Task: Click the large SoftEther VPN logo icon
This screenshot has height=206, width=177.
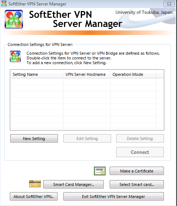Action: pos(14,19)
